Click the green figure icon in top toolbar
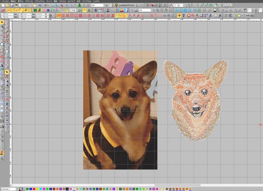 point(79,5)
